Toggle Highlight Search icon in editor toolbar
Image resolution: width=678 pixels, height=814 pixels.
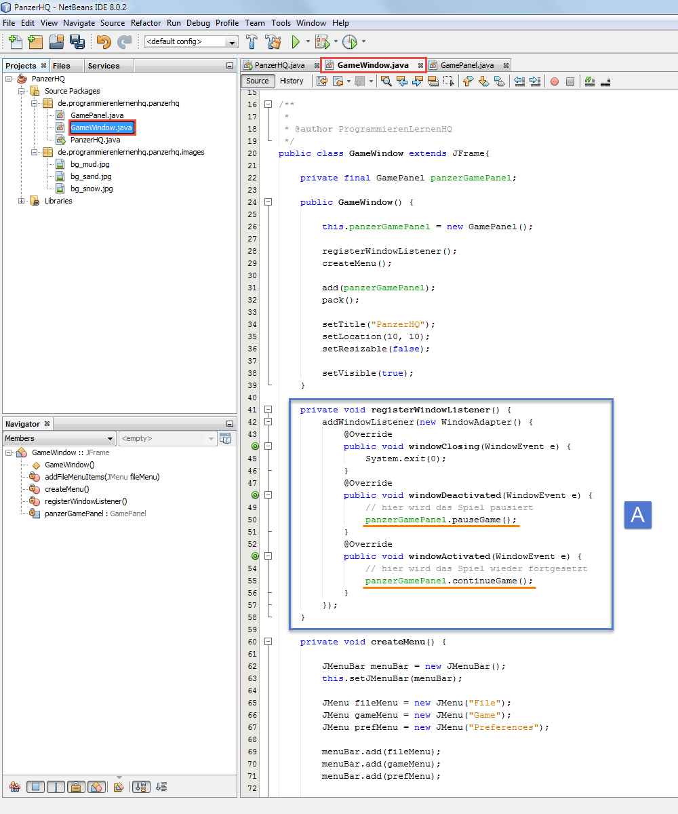pyautogui.click(x=433, y=81)
